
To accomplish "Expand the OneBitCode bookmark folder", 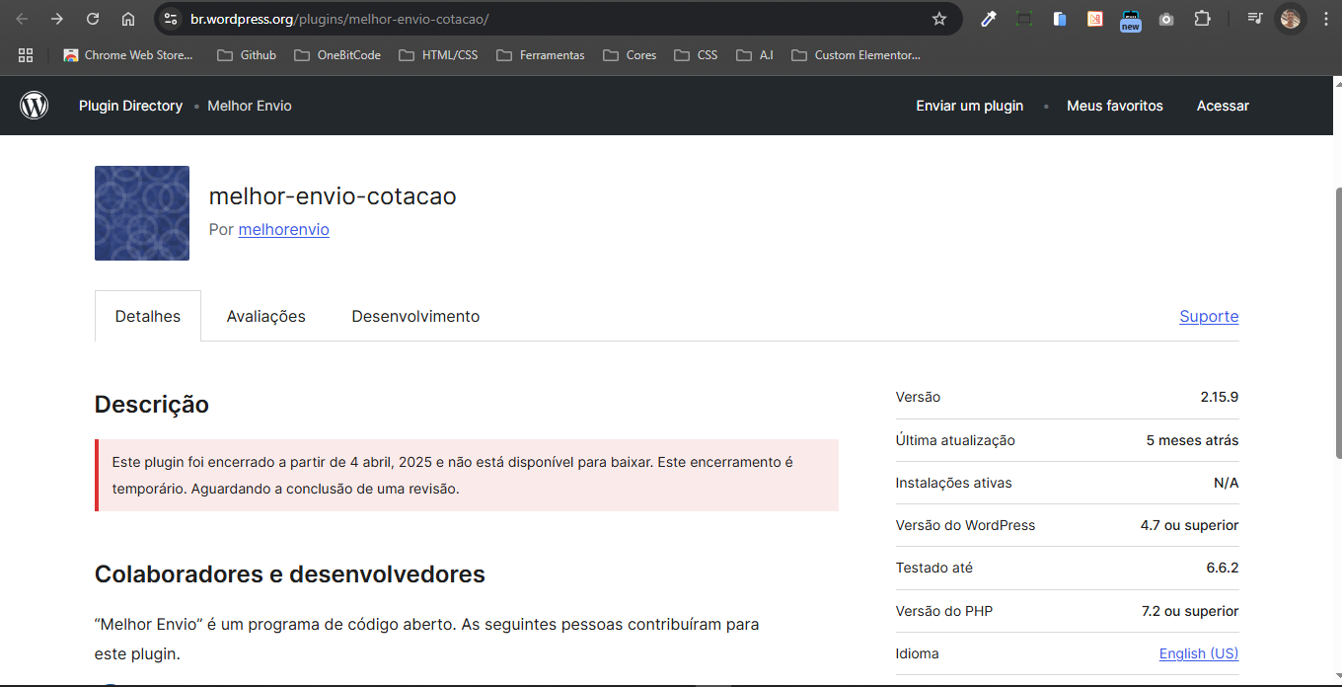I will [x=337, y=55].
